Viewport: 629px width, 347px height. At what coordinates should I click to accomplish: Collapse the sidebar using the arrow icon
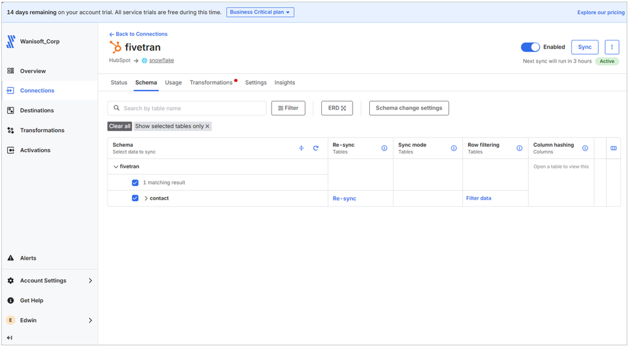(x=10, y=338)
